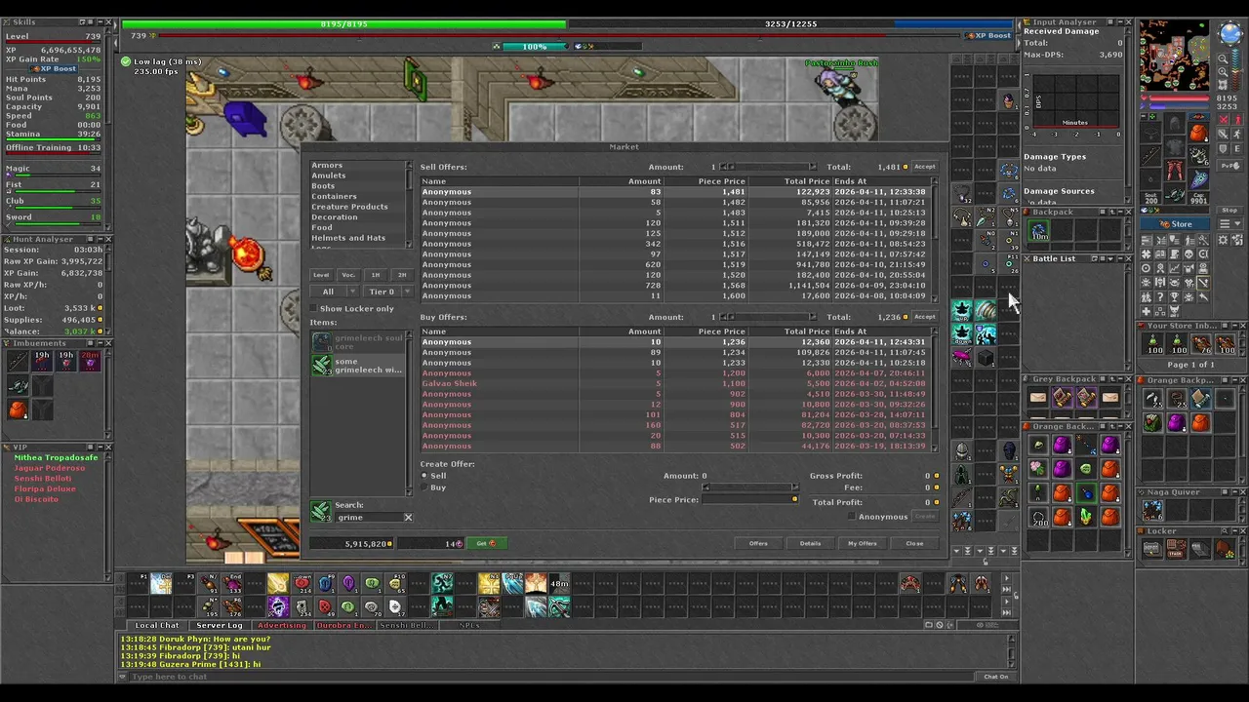
Task: Open the Creature Products category
Action: click(349, 207)
